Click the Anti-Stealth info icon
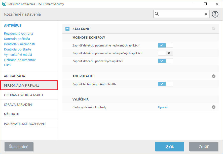Image resolution: width=223 pixels, height=154 pixels. 214,76
